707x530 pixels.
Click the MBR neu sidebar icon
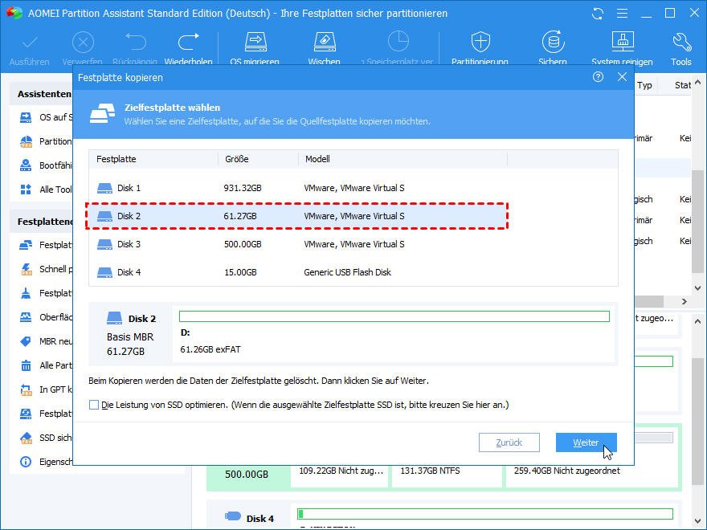[26, 341]
